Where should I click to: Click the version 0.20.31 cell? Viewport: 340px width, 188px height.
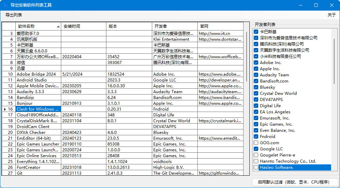tap(129, 109)
